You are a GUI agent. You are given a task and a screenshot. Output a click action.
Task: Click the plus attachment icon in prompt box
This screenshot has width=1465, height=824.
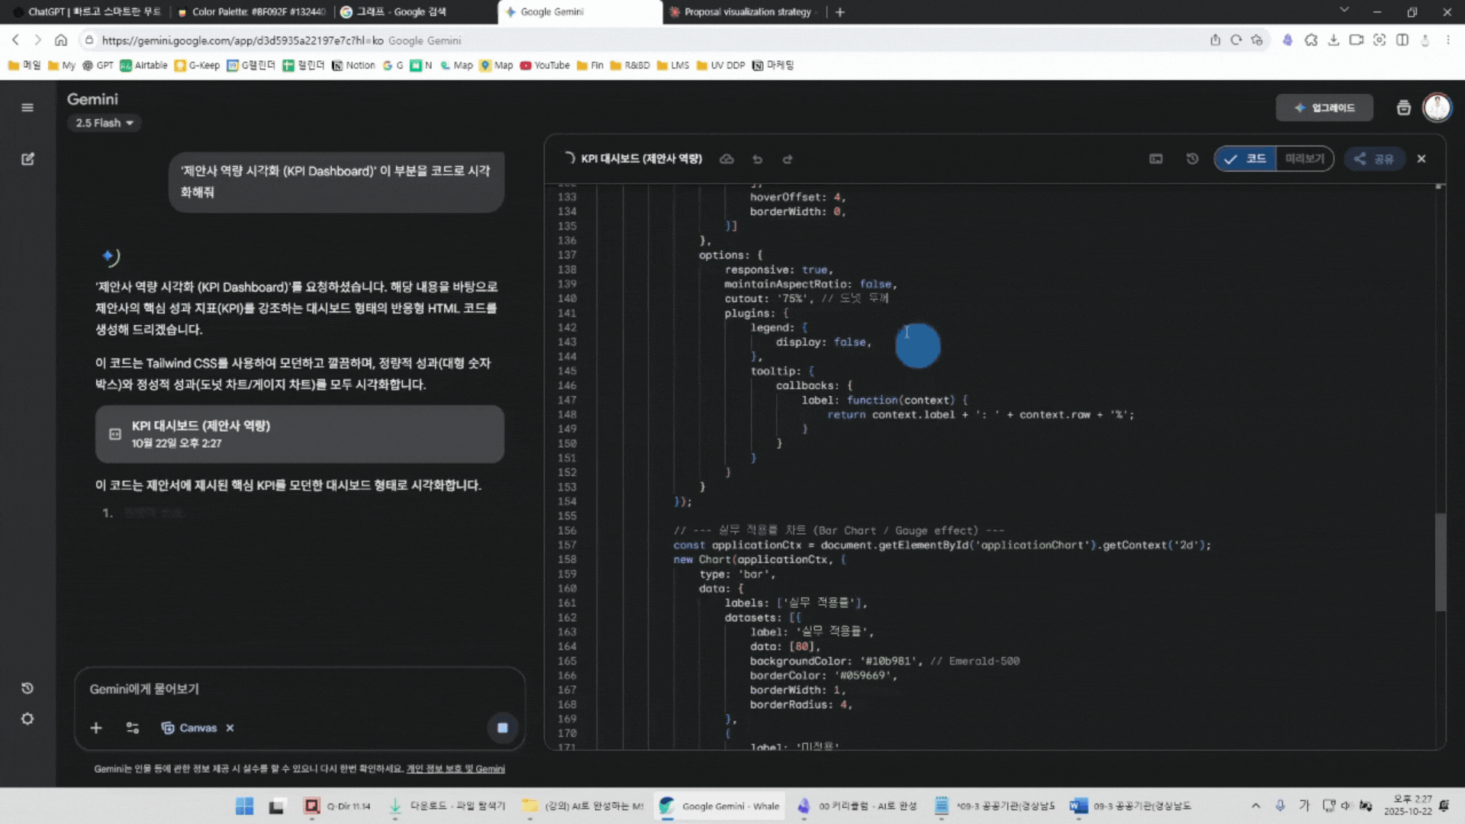[96, 728]
